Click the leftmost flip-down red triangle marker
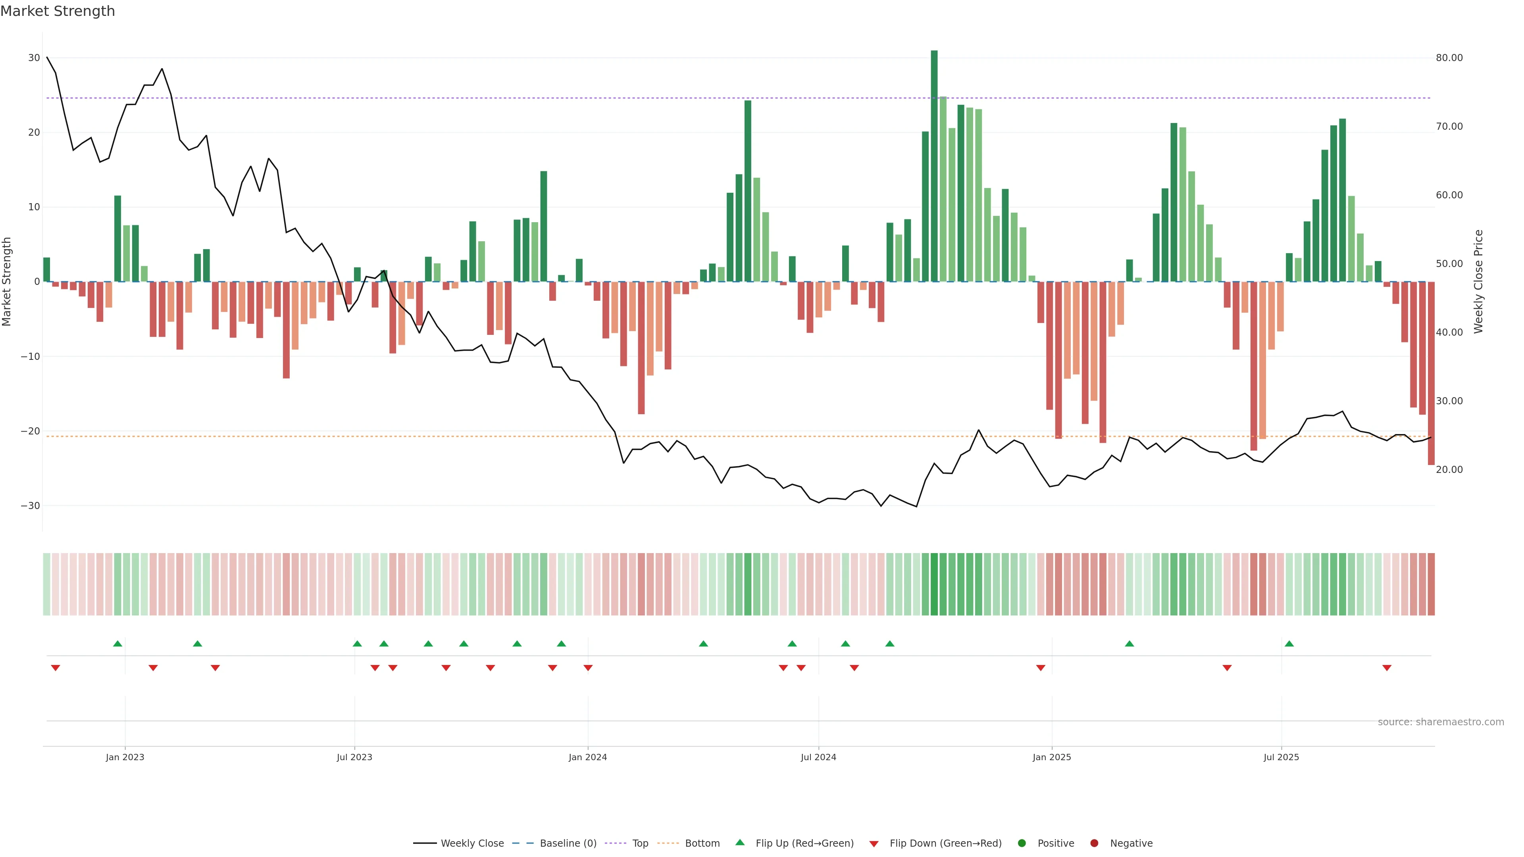The height and width of the screenshot is (857, 1524). coord(56,668)
